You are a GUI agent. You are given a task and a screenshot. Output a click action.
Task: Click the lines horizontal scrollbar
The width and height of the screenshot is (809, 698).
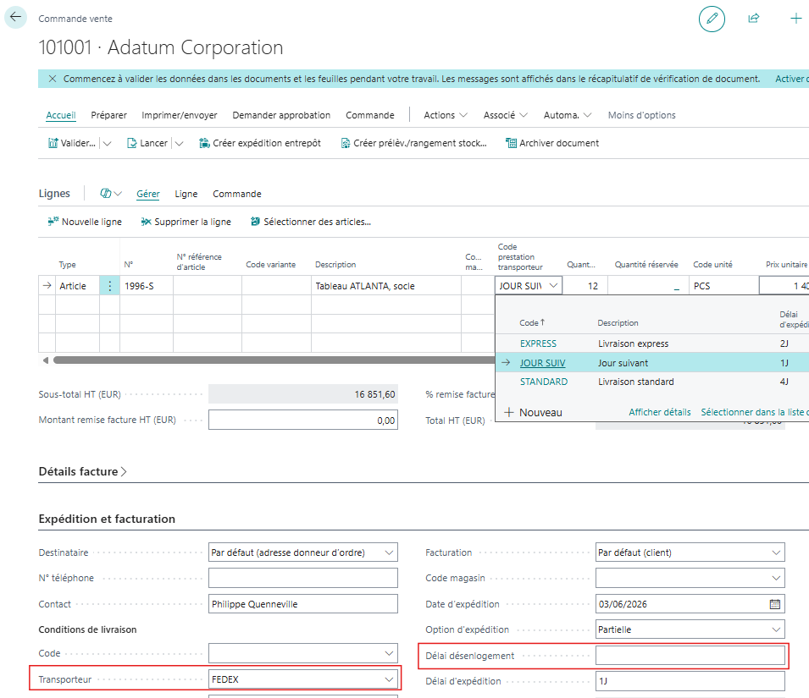tap(274, 360)
